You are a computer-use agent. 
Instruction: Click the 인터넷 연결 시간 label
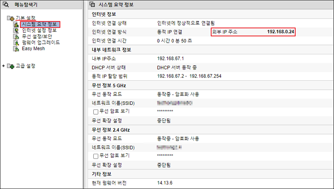tap(109, 41)
